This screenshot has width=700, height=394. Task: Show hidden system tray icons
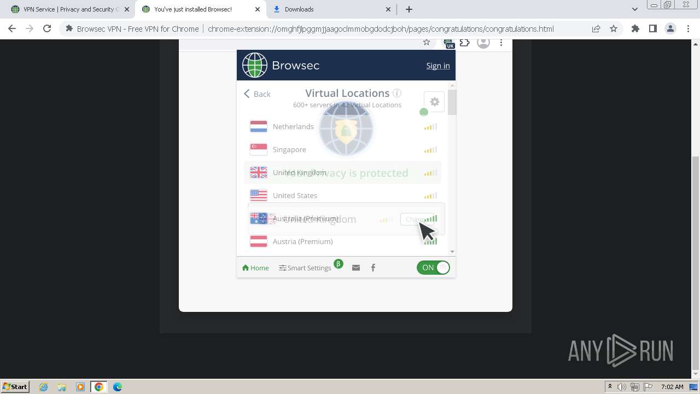click(x=610, y=387)
